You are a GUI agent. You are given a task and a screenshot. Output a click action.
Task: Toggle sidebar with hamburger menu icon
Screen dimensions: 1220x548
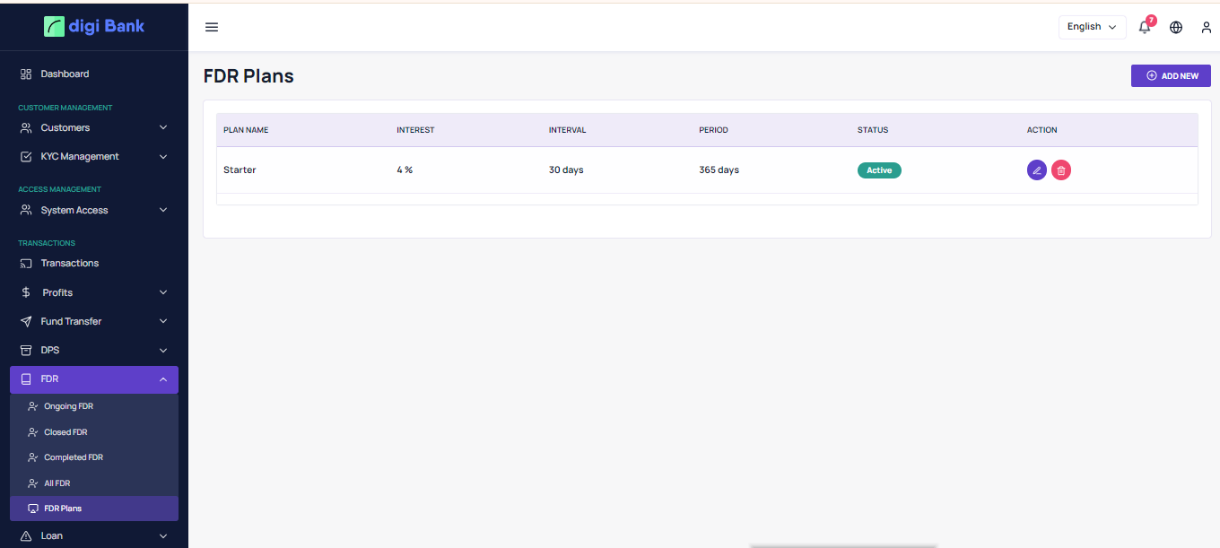coord(212,27)
